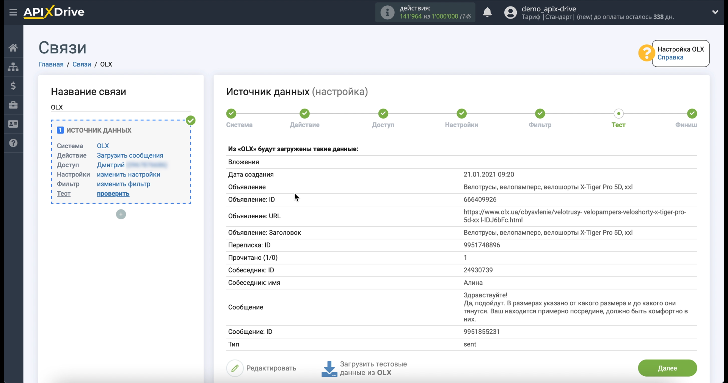Open the briefcase sidebar icon

coord(13,105)
